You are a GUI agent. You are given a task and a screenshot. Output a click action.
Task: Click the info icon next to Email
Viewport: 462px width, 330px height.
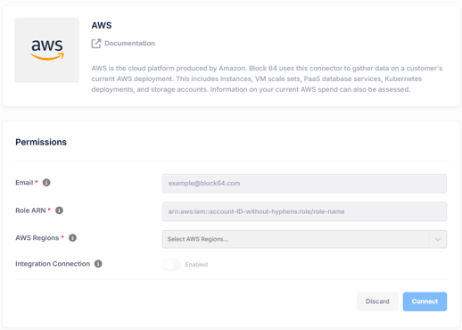pos(46,182)
